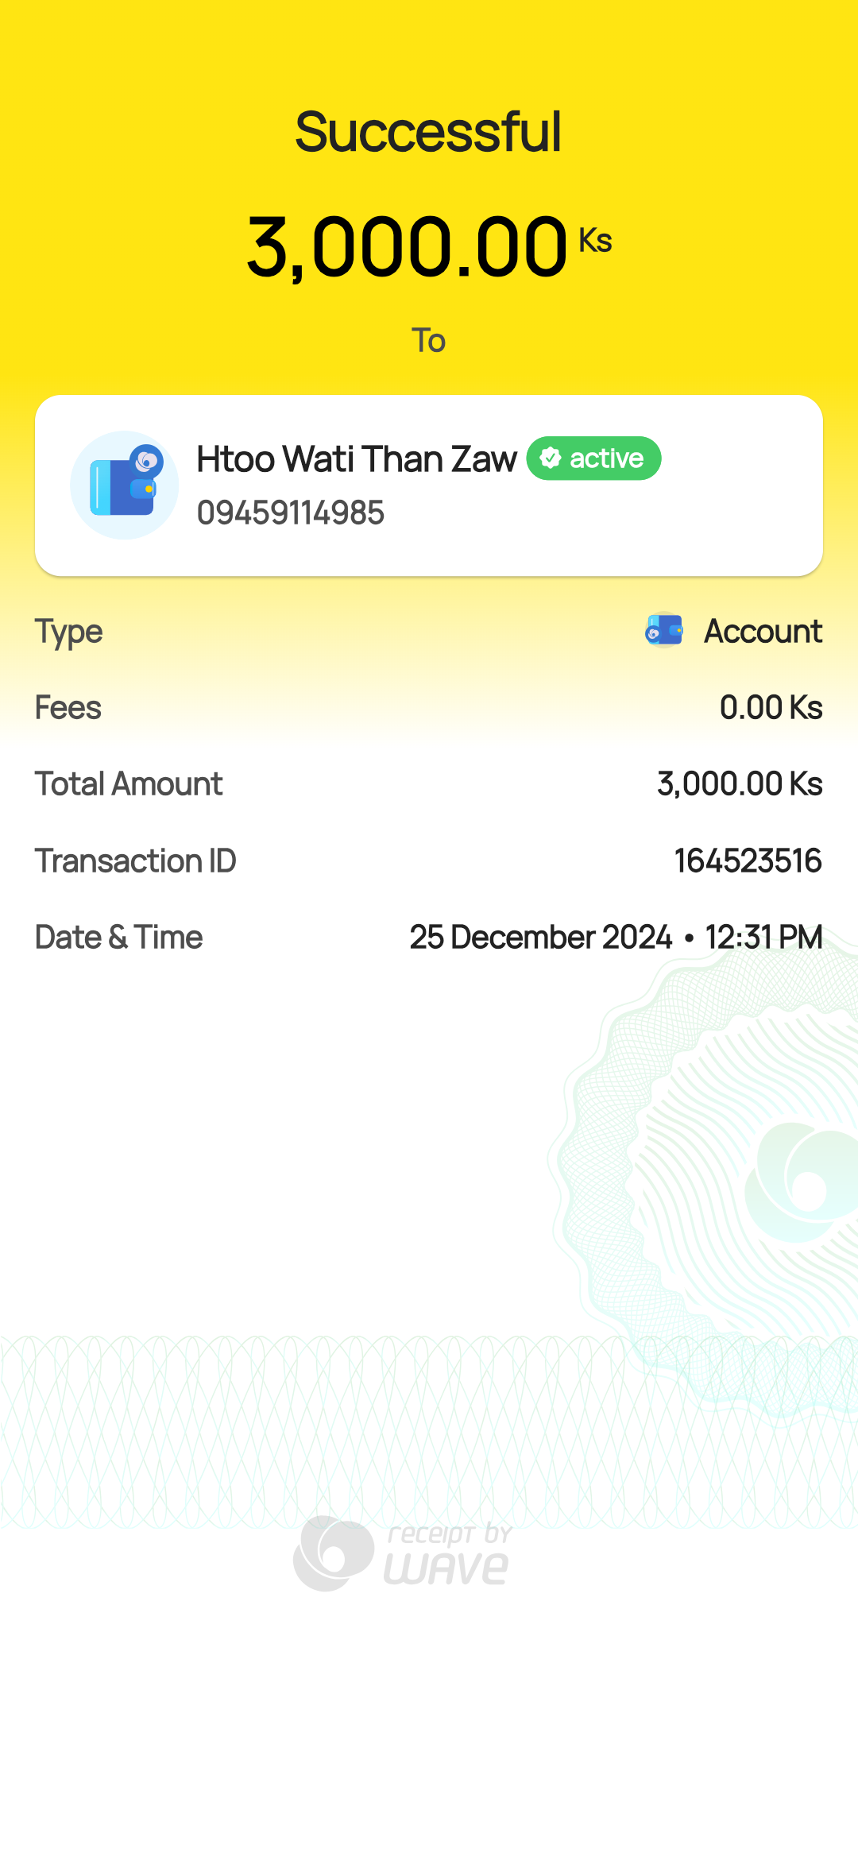Click the Transaction ID label

136,861
